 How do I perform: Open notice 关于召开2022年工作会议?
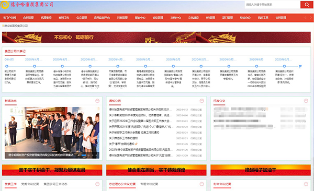point(140,121)
